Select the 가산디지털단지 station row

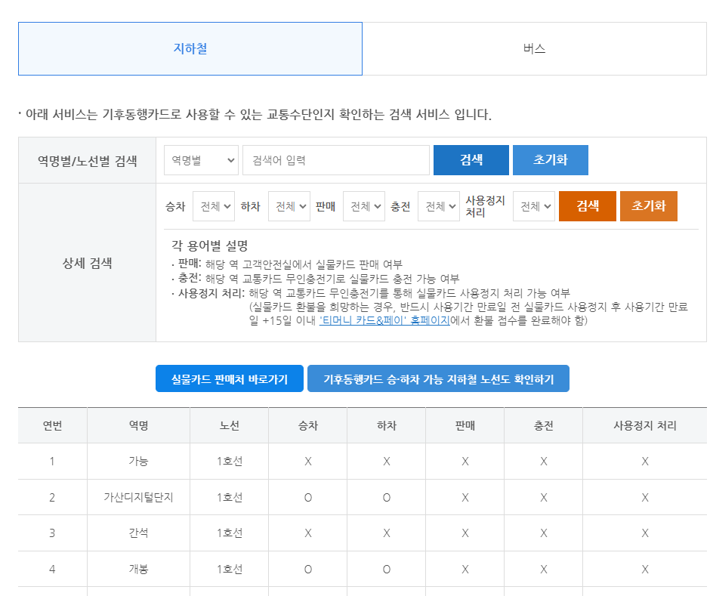pyautogui.click(x=138, y=497)
